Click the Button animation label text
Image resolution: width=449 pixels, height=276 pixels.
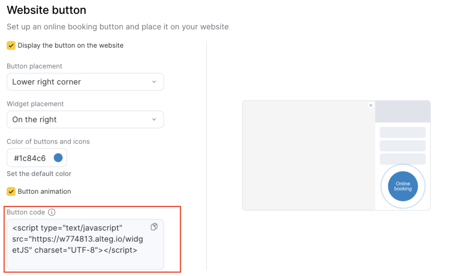(x=44, y=191)
